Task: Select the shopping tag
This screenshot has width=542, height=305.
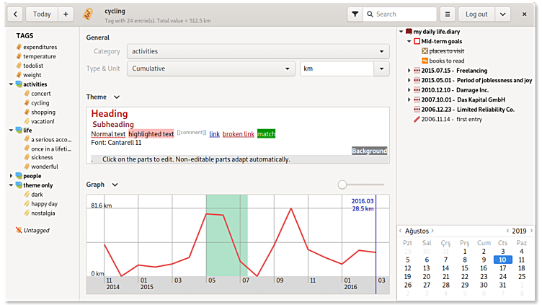Action: click(x=43, y=112)
